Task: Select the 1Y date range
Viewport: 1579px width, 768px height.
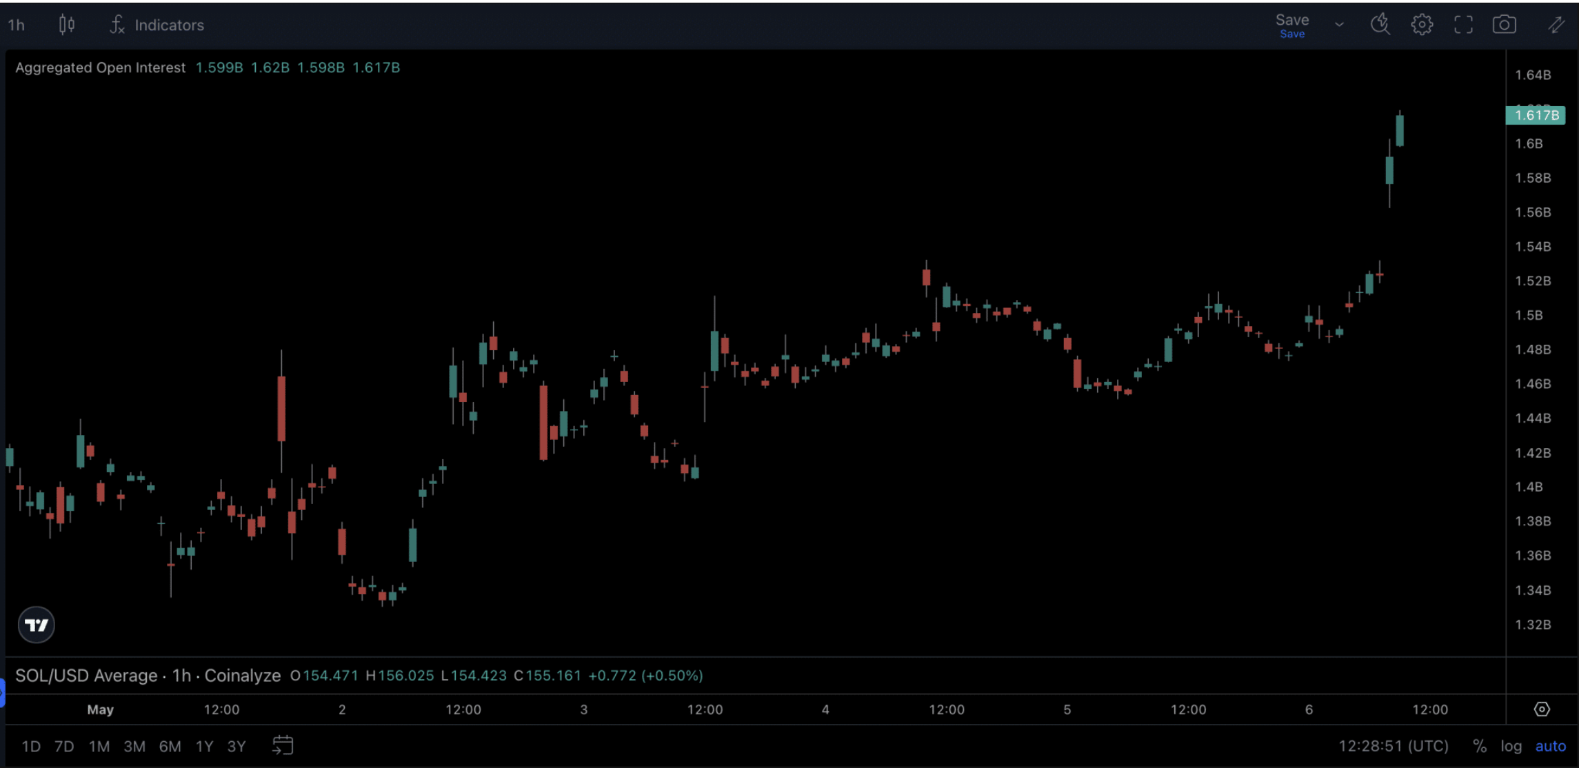Action: pos(204,746)
